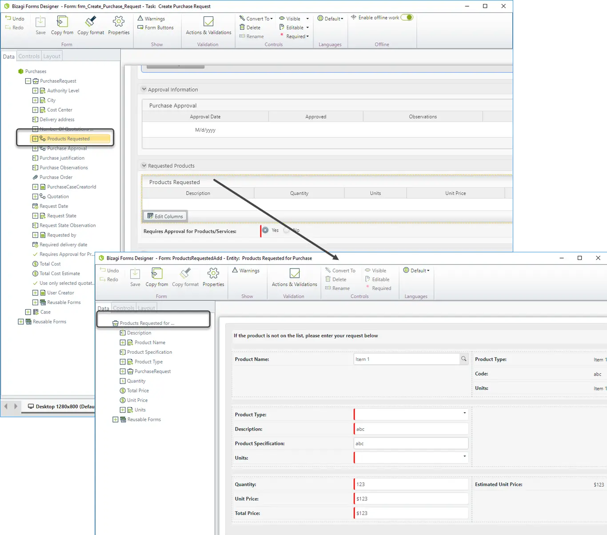This screenshot has height=535, width=607.
Task: Click Form Buttons in Show group
Action: point(156,28)
